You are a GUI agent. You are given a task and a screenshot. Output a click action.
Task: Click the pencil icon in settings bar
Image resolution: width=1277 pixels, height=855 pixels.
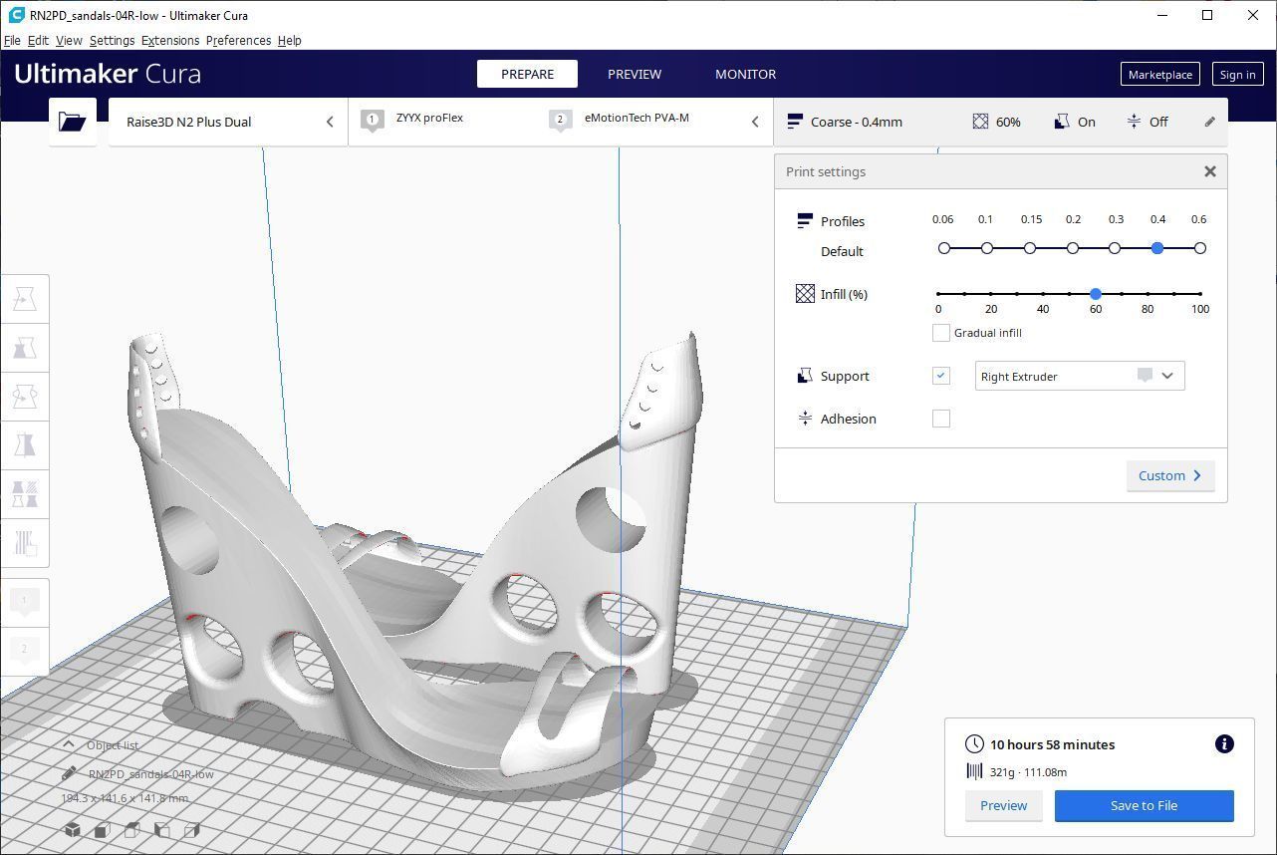coord(1209,122)
